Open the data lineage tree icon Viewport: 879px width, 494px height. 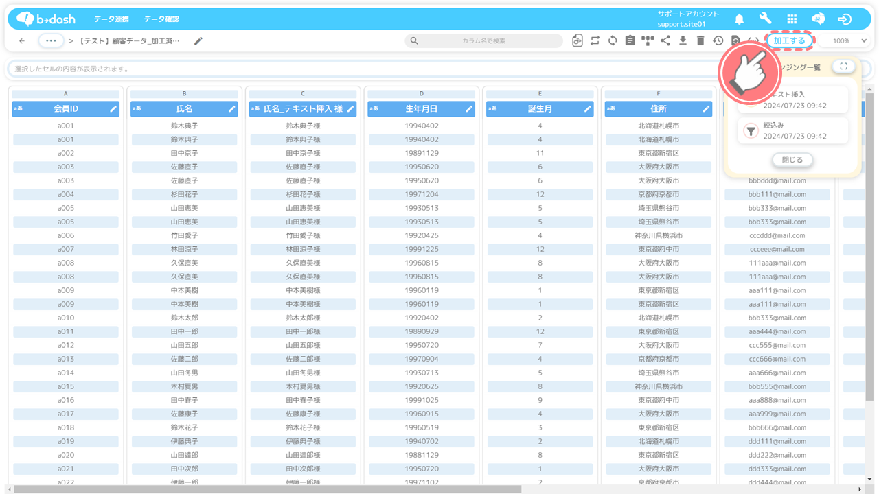648,41
